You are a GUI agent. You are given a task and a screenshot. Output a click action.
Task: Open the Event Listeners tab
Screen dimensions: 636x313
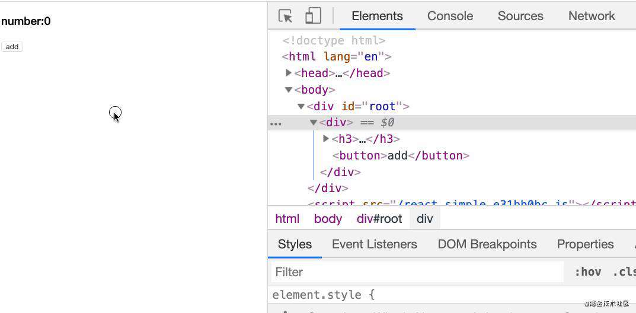tap(375, 244)
